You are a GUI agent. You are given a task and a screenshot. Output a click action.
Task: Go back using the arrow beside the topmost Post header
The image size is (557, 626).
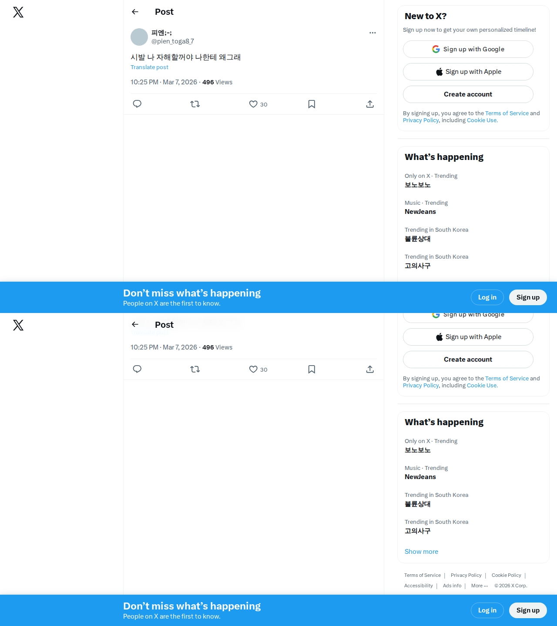coord(135,12)
